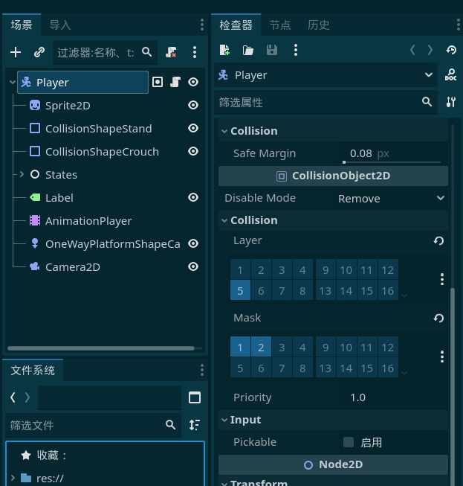Open Player class documentation icon
463x486 pixels.
click(450, 74)
